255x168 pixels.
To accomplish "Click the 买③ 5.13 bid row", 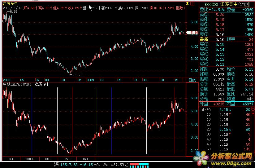I will coord(227,55).
